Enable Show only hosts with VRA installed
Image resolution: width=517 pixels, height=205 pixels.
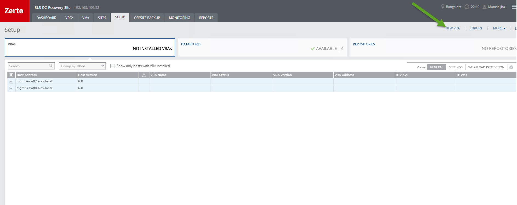113,66
